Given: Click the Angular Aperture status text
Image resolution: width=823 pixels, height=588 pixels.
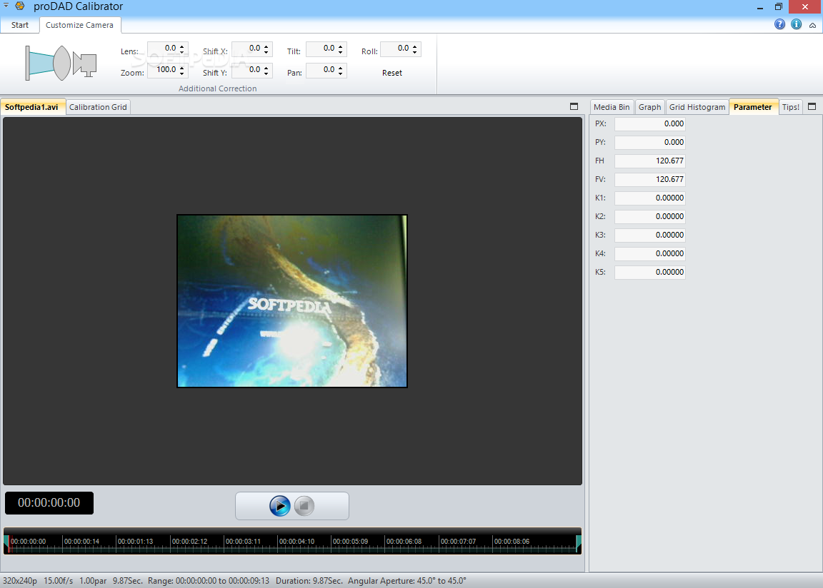Looking at the screenshot, I should pos(406,581).
